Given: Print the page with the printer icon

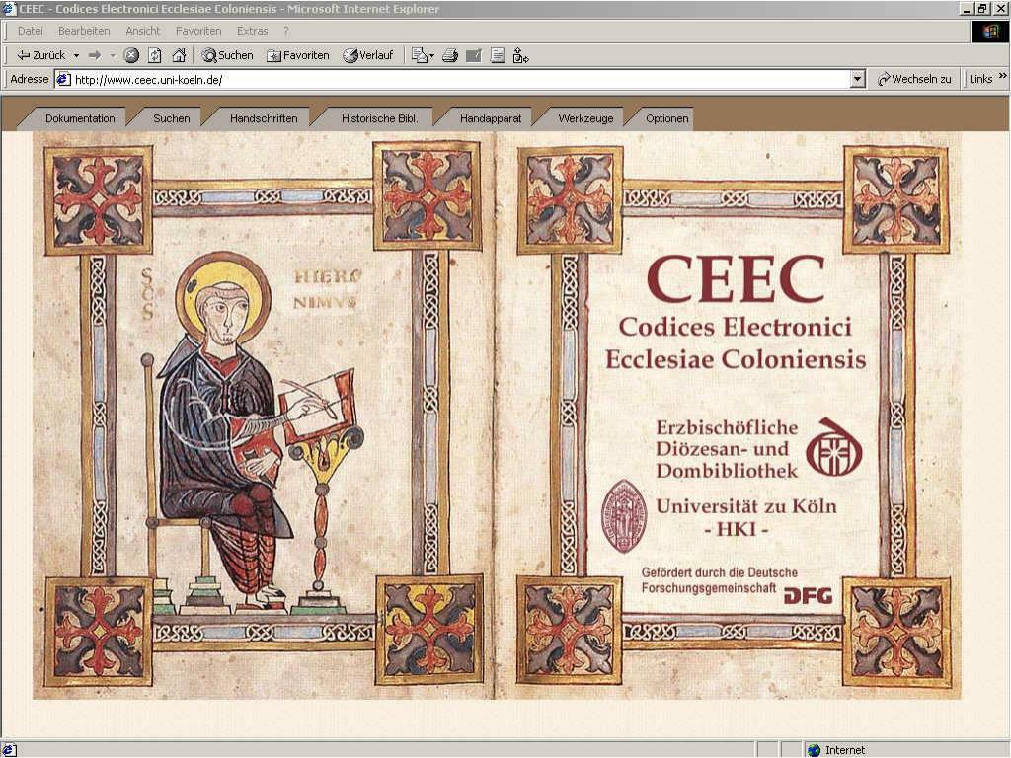Looking at the screenshot, I should pyautogui.click(x=450, y=56).
